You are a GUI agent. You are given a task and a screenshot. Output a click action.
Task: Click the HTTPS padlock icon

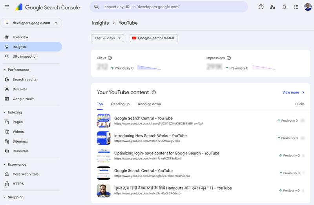point(7,184)
